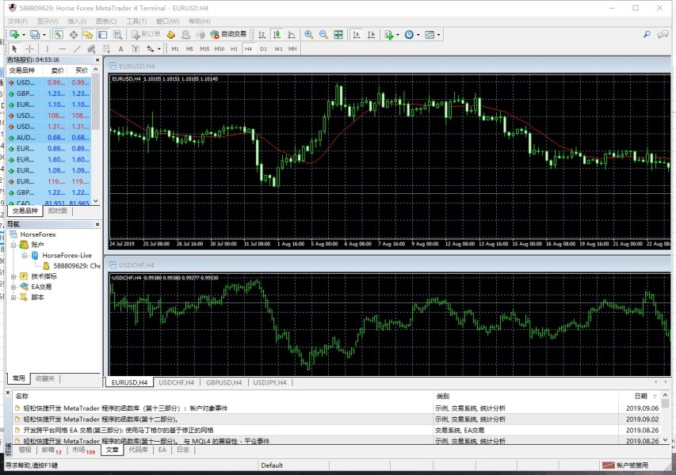
Task: Toggle the 自动交易 auto trading button
Action: point(228,35)
